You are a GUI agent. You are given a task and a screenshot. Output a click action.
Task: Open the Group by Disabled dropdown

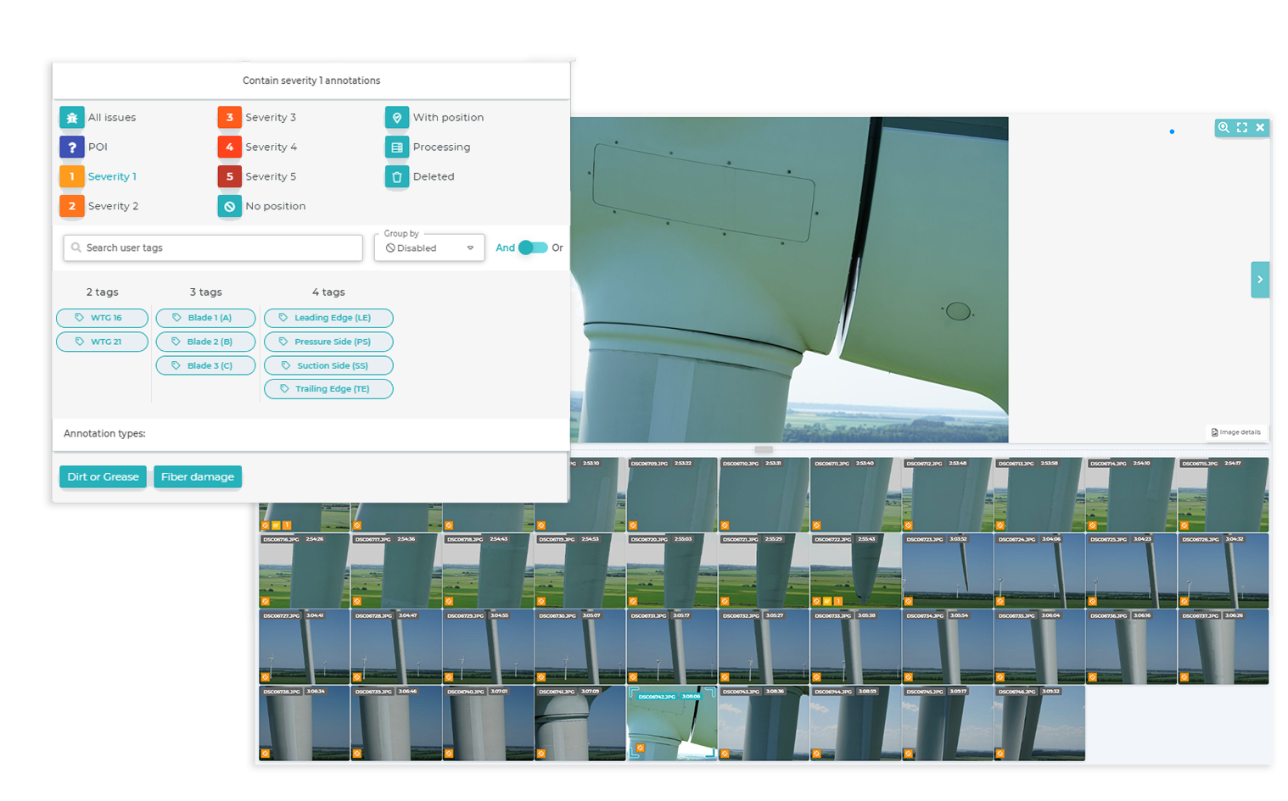429,248
